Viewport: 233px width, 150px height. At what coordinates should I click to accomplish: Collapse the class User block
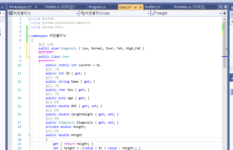pyautogui.click(x=29, y=57)
